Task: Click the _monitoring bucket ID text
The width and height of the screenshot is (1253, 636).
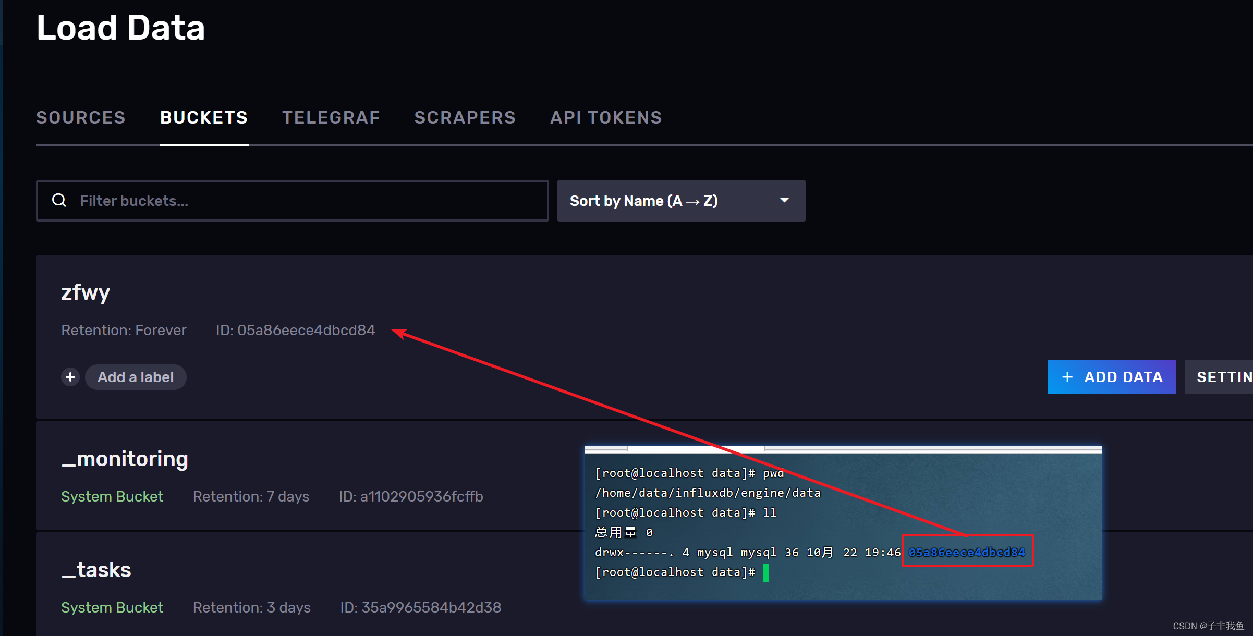Action: pyautogui.click(x=411, y=496)
